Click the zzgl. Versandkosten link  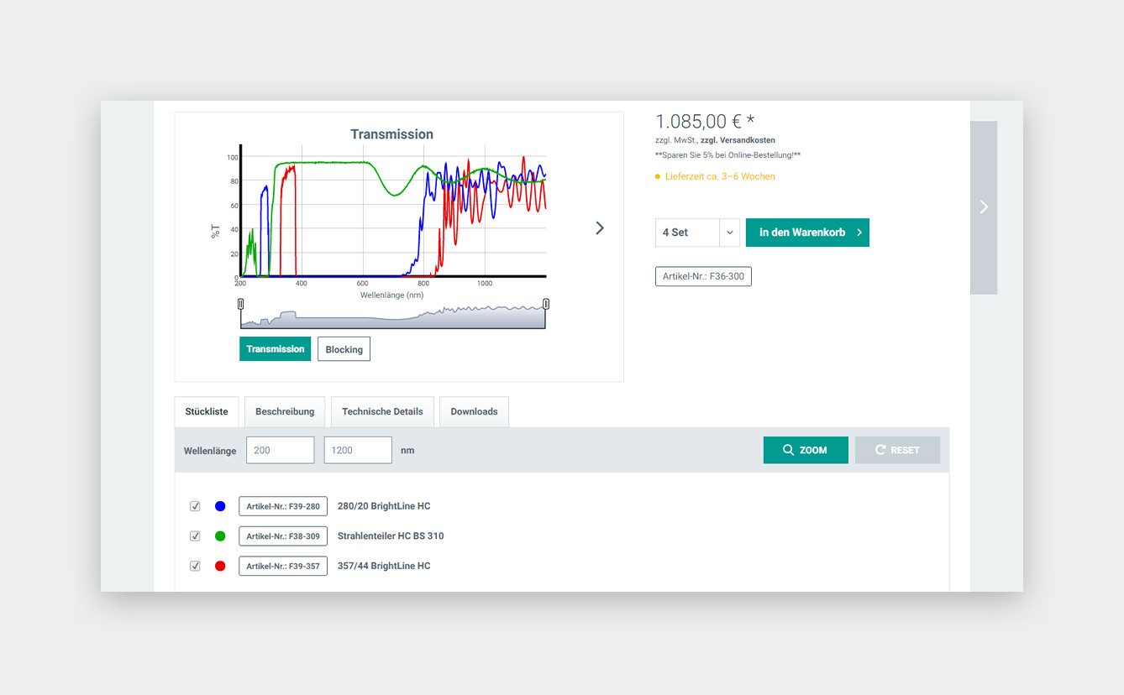738,140
